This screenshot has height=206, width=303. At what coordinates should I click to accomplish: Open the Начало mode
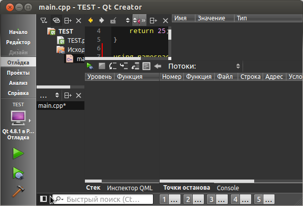click(18, 32)
